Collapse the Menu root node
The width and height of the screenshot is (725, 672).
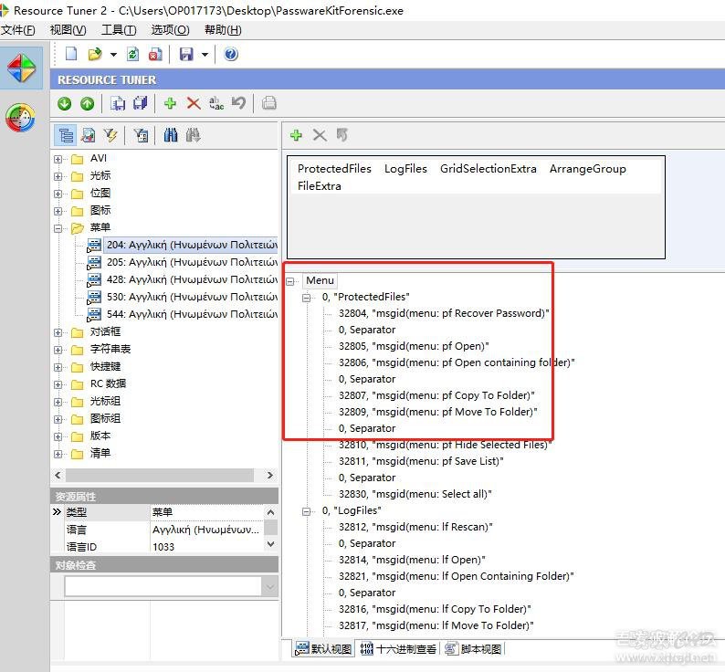coord(290,281)
